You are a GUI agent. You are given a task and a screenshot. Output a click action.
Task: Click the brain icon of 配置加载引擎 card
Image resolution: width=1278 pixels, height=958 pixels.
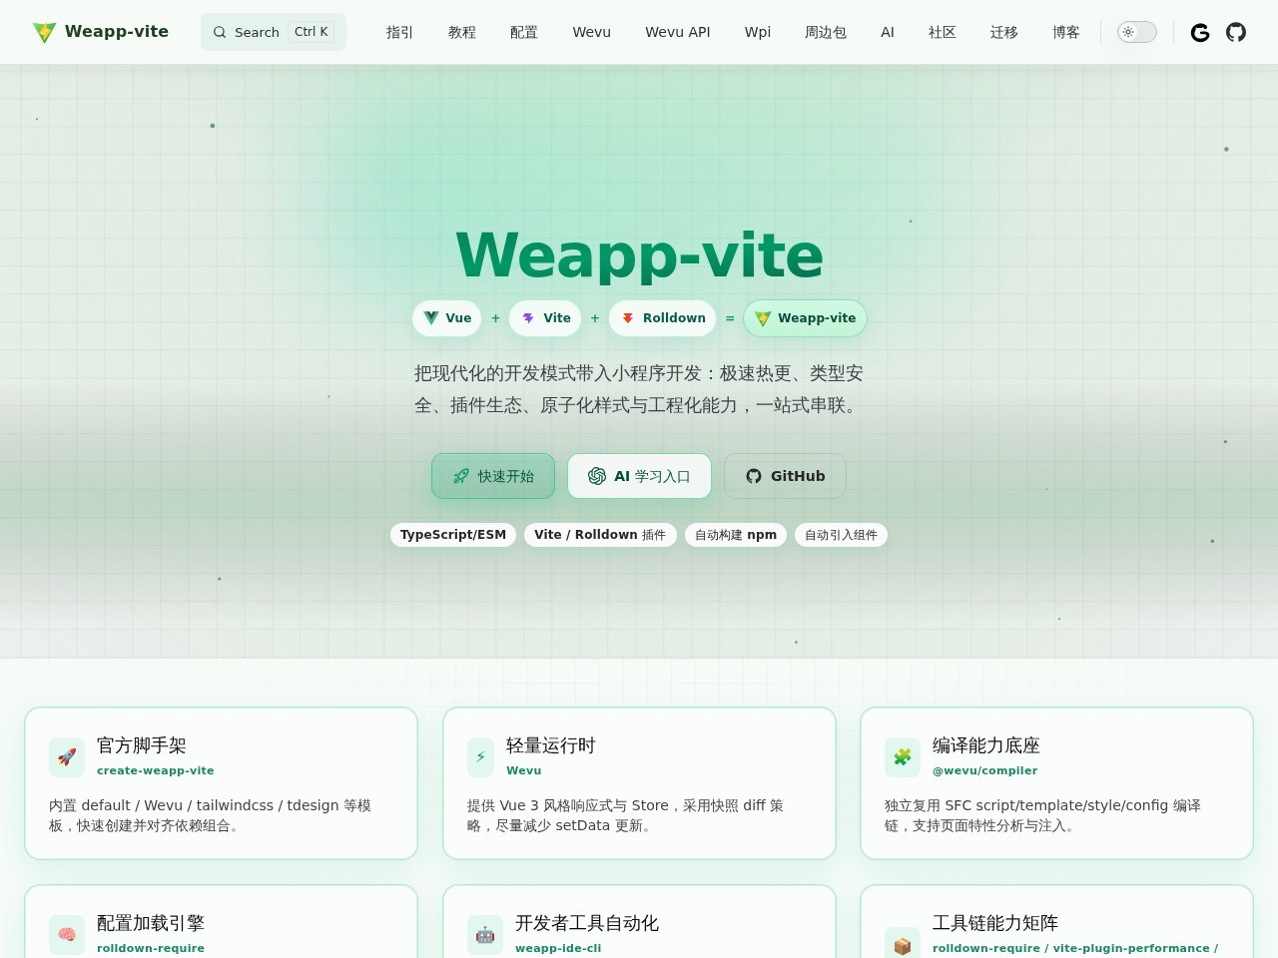tap(67, 935)
